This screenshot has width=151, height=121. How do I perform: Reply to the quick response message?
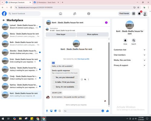85,80
